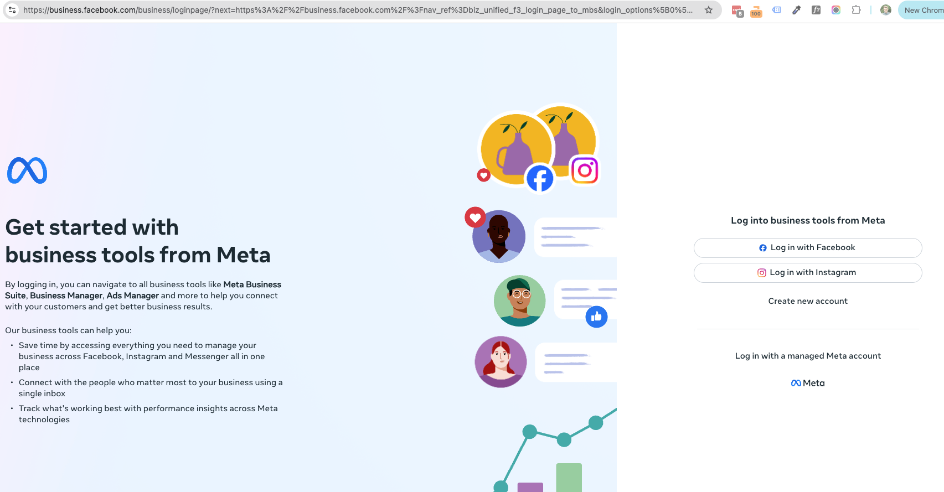Open the colorful camera lens extension

(x=836, y=10)
